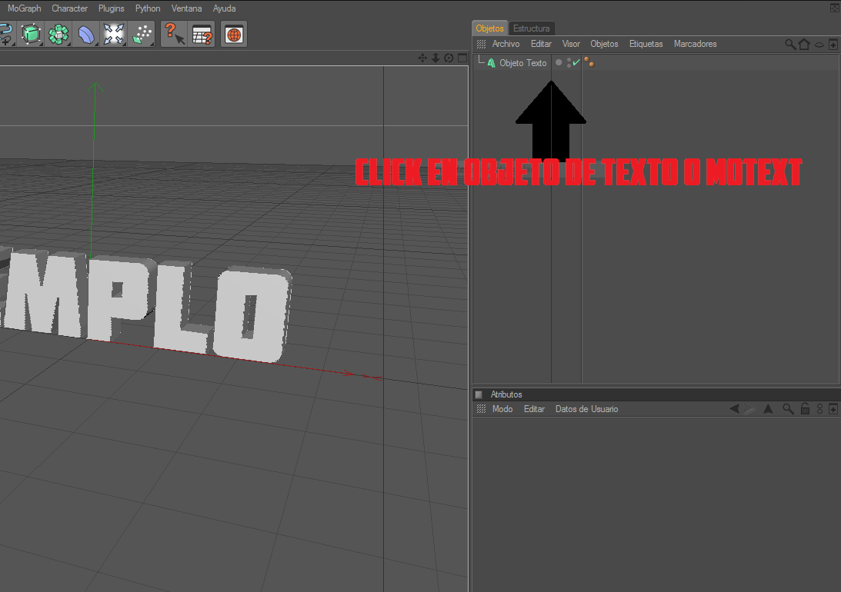
Task: Toggle the Objeto Texto visibility dots
Action: 569,63
